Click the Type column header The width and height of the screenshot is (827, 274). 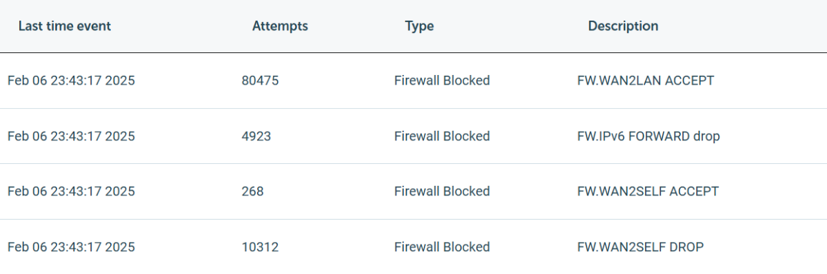419,26
